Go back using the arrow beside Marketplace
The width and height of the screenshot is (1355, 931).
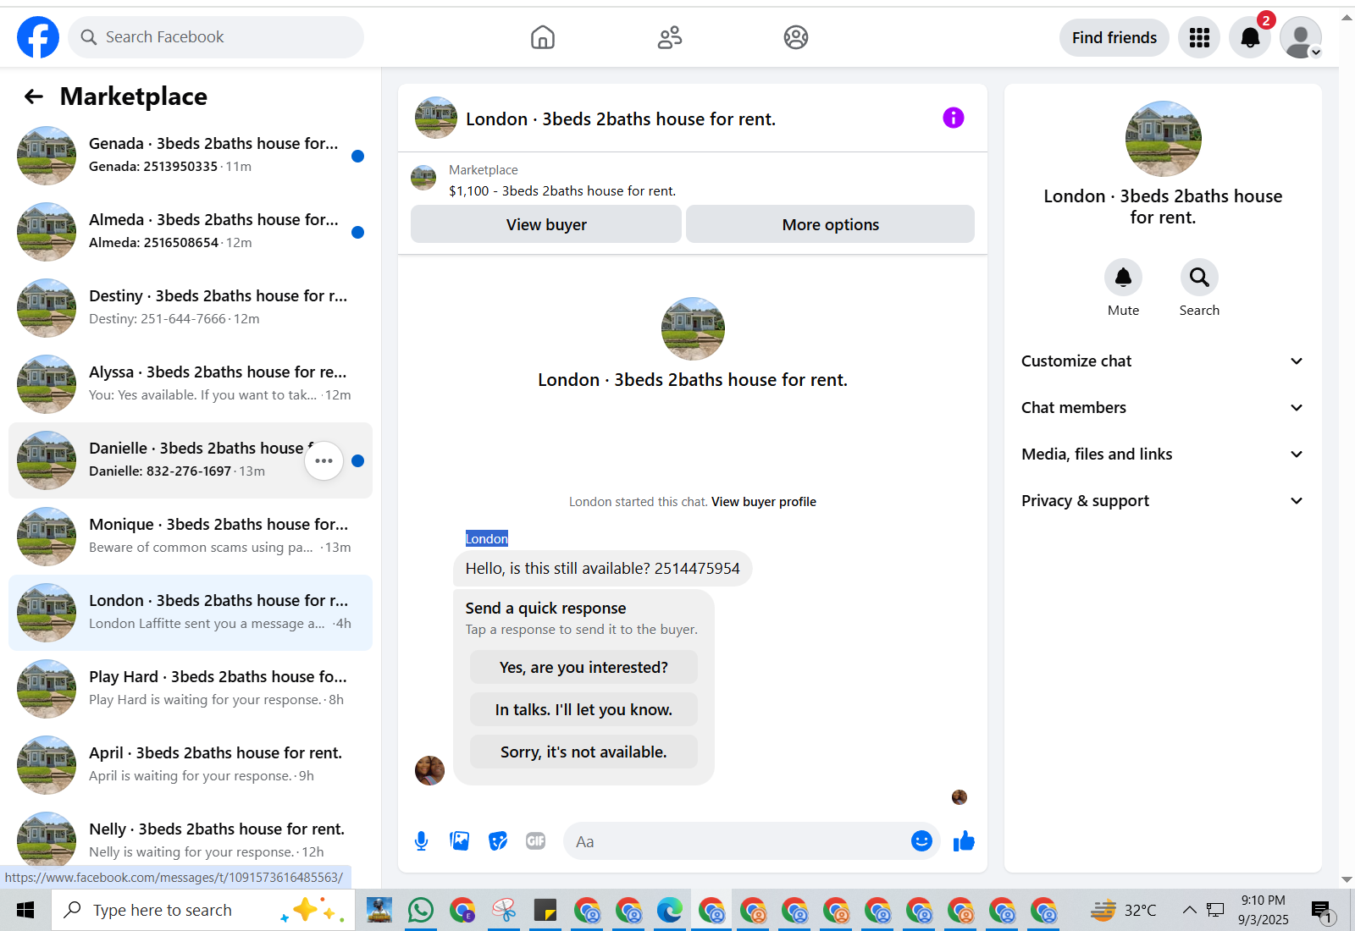pyautogui.click(x=34, y=96)
